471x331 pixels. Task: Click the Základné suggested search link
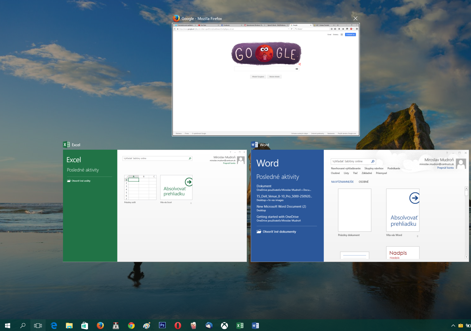pos(367,173)
